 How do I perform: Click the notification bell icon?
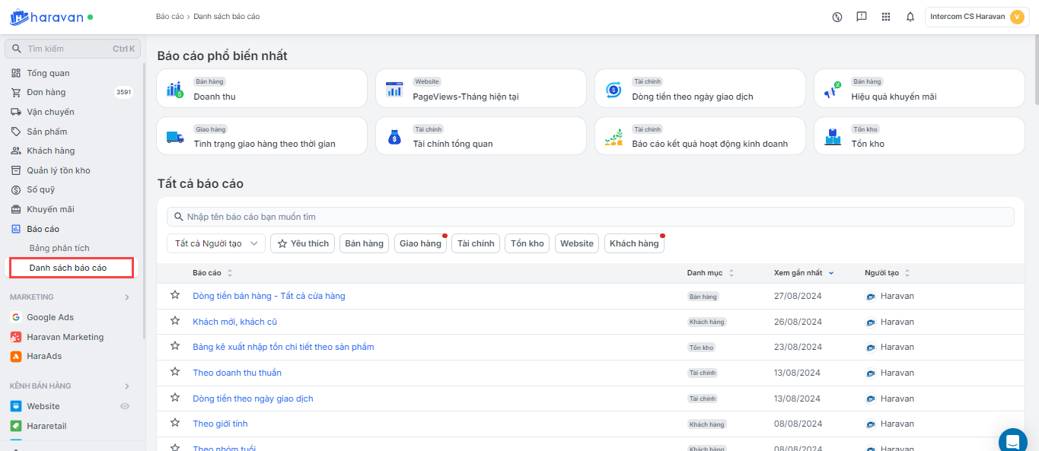click(910, 17)
